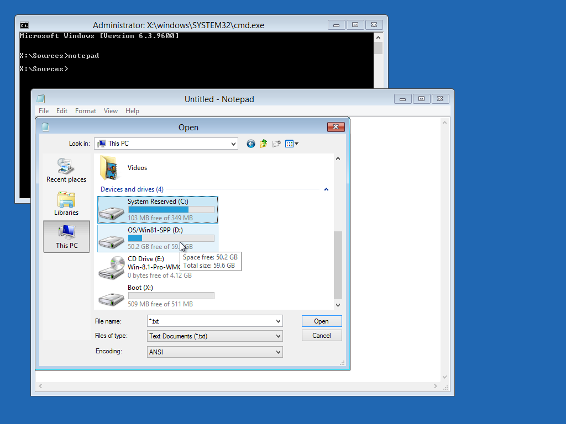The image size is (566, 424).
Task: Click the Notepad title bar icon
Action: pos(41,99)
